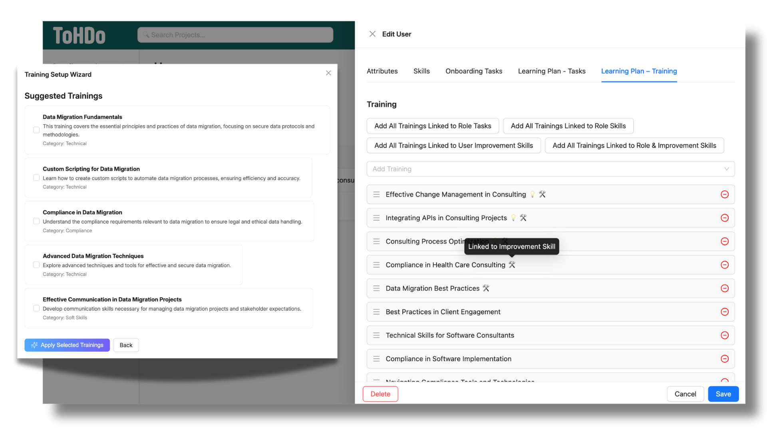Select Advanced Data Migration Techniques checkbox

point(36,265)
